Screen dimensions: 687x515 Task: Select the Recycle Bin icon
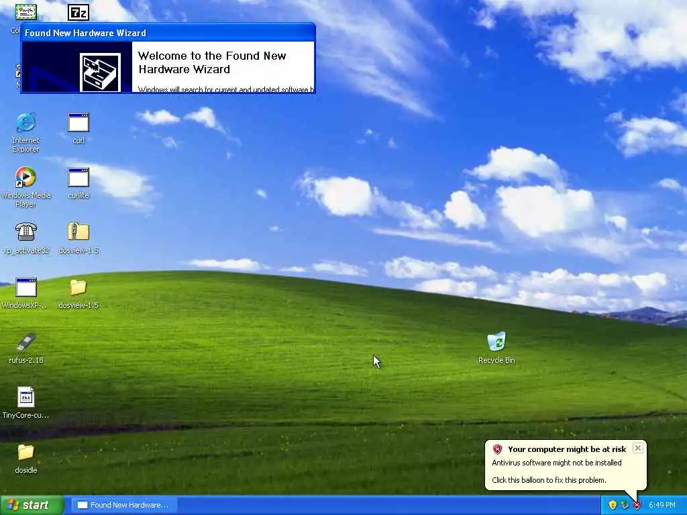coord(496,341)
